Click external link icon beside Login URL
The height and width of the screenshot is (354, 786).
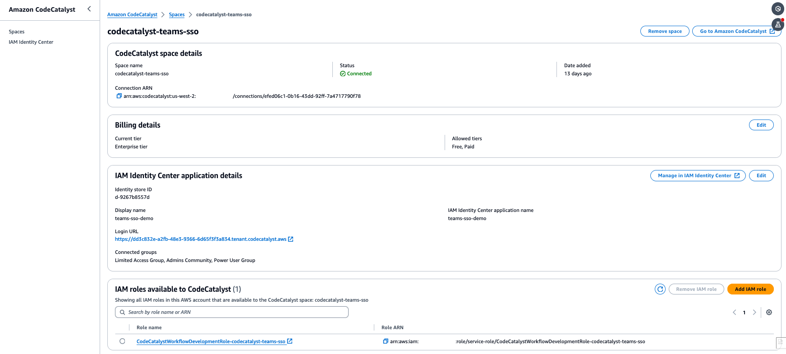click(x=291, y=239)
